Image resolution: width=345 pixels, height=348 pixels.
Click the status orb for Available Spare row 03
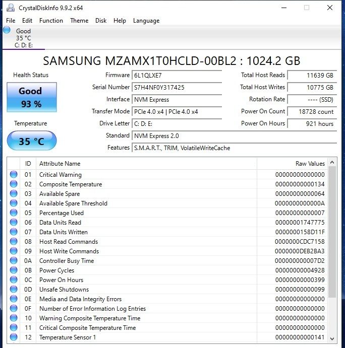click(14, 193)
